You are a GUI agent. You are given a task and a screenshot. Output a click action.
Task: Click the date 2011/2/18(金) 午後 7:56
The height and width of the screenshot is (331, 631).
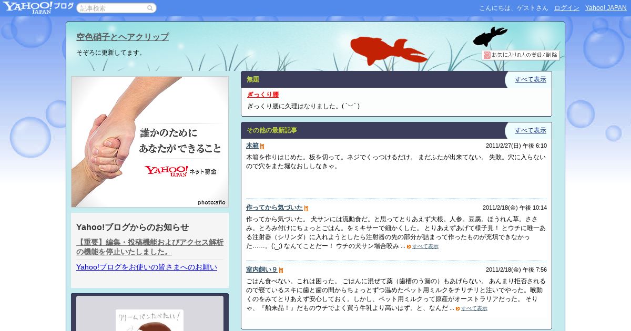click(x=516, y=270)
